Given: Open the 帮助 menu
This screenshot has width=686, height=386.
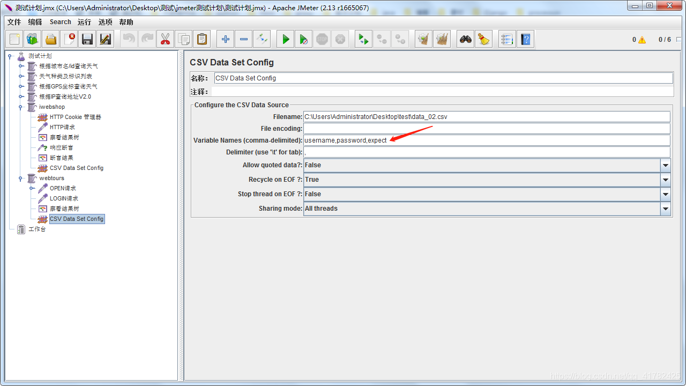Looking at the screenshot, I should point(126,22).
